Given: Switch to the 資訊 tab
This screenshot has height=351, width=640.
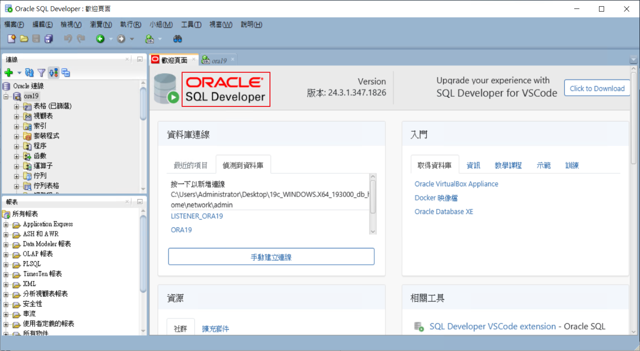Looking at the screenshot, I should 474,165.
